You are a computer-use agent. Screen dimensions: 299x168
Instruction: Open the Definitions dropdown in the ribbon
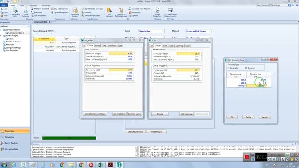point(135,13)
